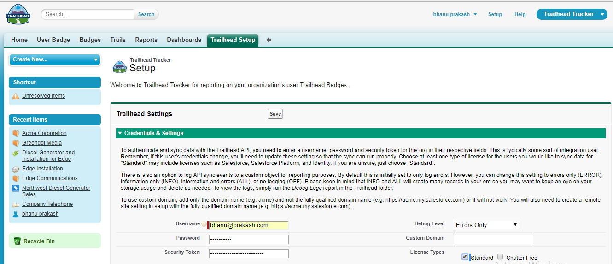
Task: Open the Trails tab
Action: pyautogui.click(x=118, y=40)
